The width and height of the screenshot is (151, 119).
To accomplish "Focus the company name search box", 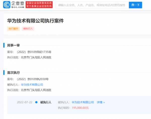I will point(92,5).
